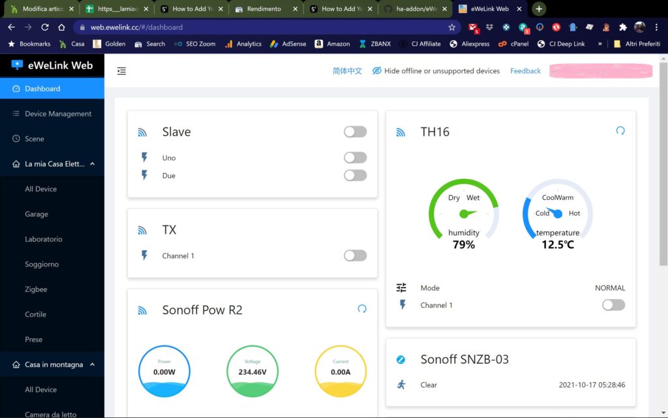
Task: Click the wifi signal icon beside TH16
Action: (401, 132)
